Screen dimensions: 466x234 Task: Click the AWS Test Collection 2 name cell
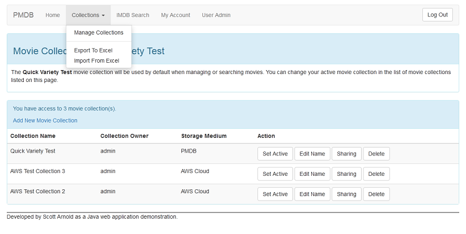coord(37,192)
